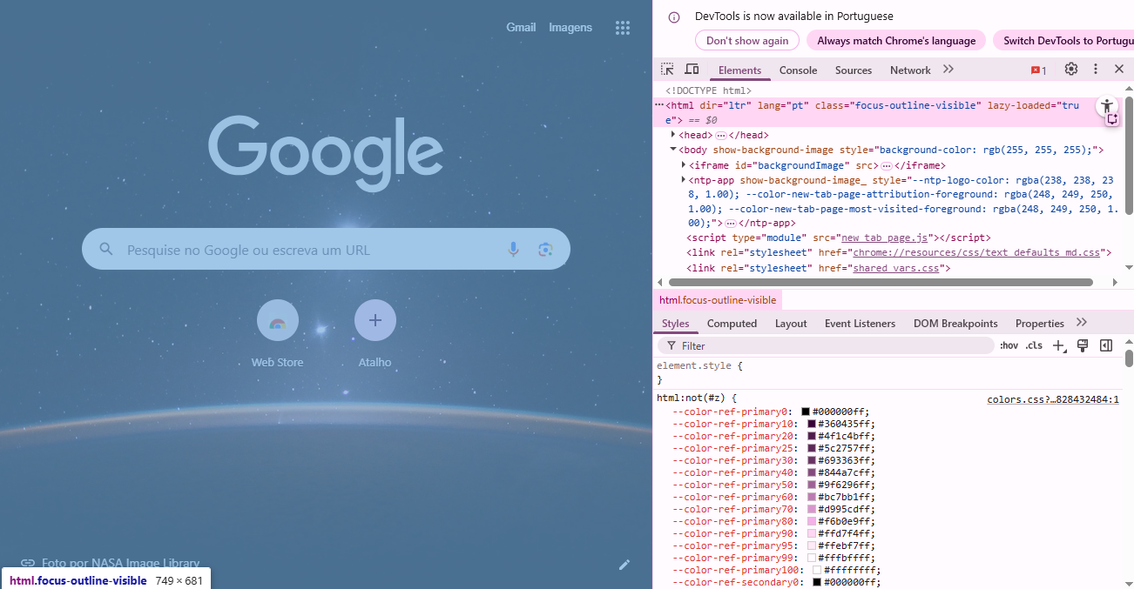Open the new_tab_page.js script link

[x=888, y=238]
